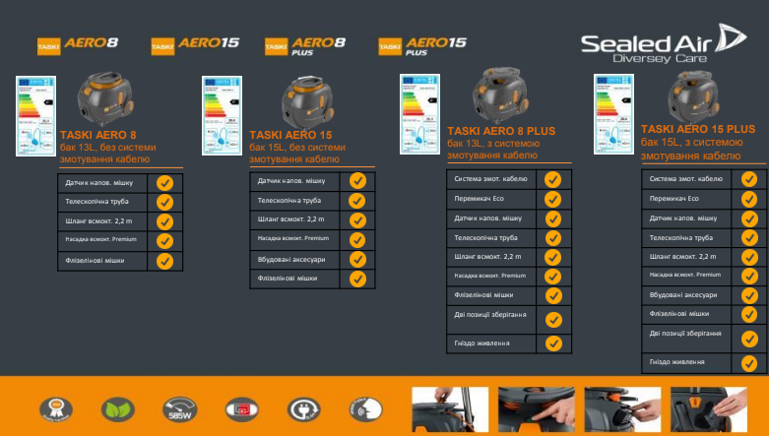Viewport: 769px width, 436px height.
Task: Click the photo of hand holding the black nozzle
Action: (622, 409)
